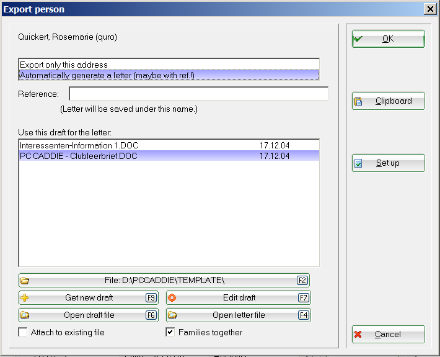This screenshot has width=440, height=357.
Task: Choose Edit draft
Action: coord(239,297)
